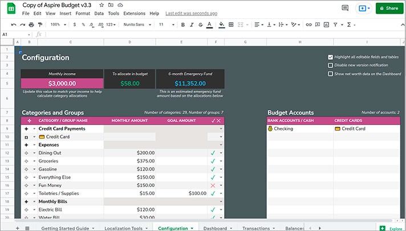Image resolution: width=406 pixels, height=231 pixels.
Task: Open the text color picker
Action: [x=209, y=25]
